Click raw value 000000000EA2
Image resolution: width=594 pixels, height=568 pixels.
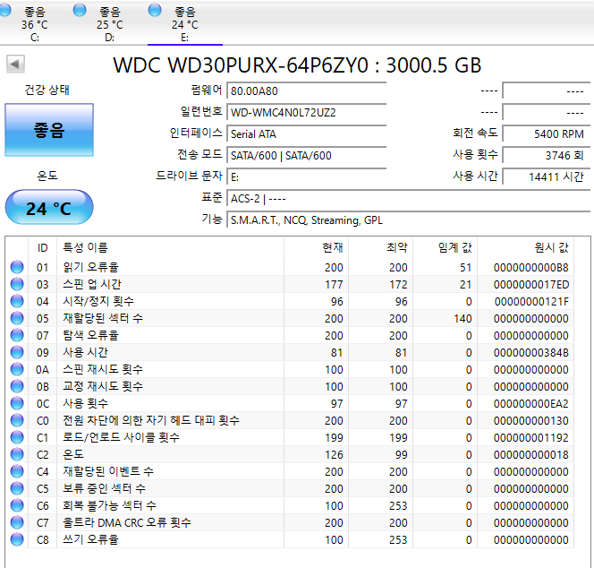pyautogui.click(x=531, y=404)
